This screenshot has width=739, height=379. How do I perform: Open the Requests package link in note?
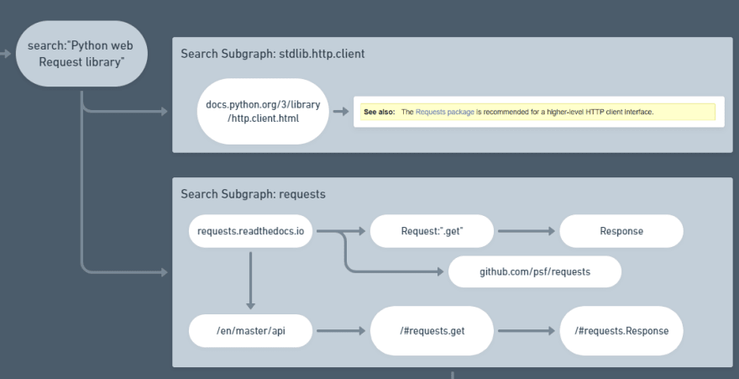click(445, 113)
